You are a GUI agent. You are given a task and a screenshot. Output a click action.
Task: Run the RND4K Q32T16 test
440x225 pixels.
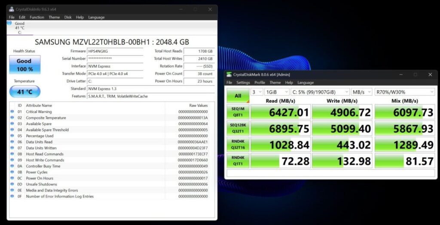pyautogui.click(x=238, y=144)
